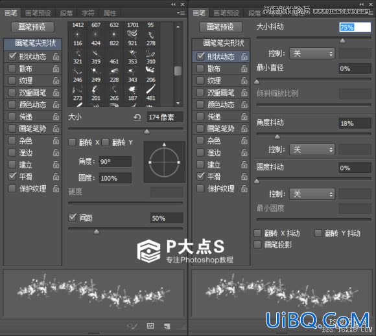The image size is (376, 336).
Task: Open the left panel flyout menu icon
Action: pyautogui.click(x=181, y=13)
